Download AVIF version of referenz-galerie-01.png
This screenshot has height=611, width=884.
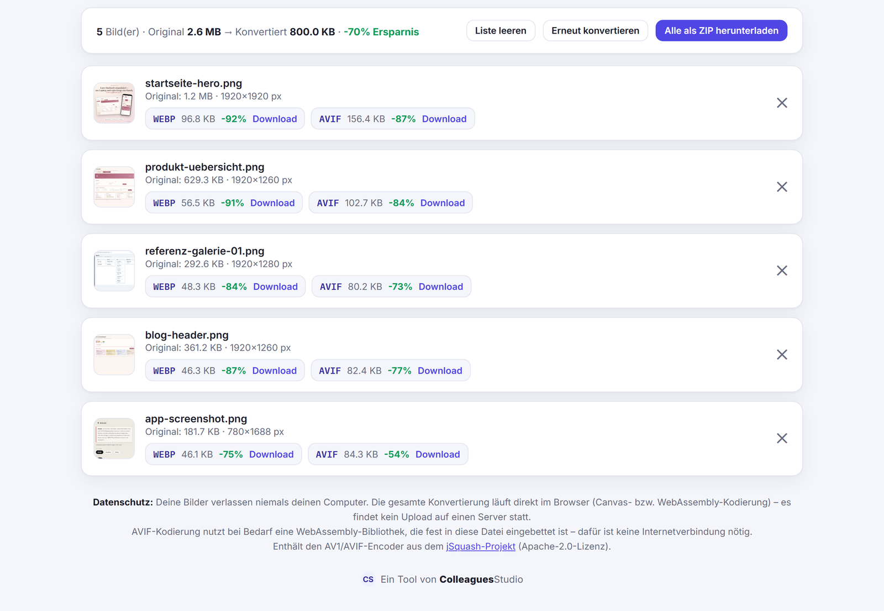click(x=441, y=286)
